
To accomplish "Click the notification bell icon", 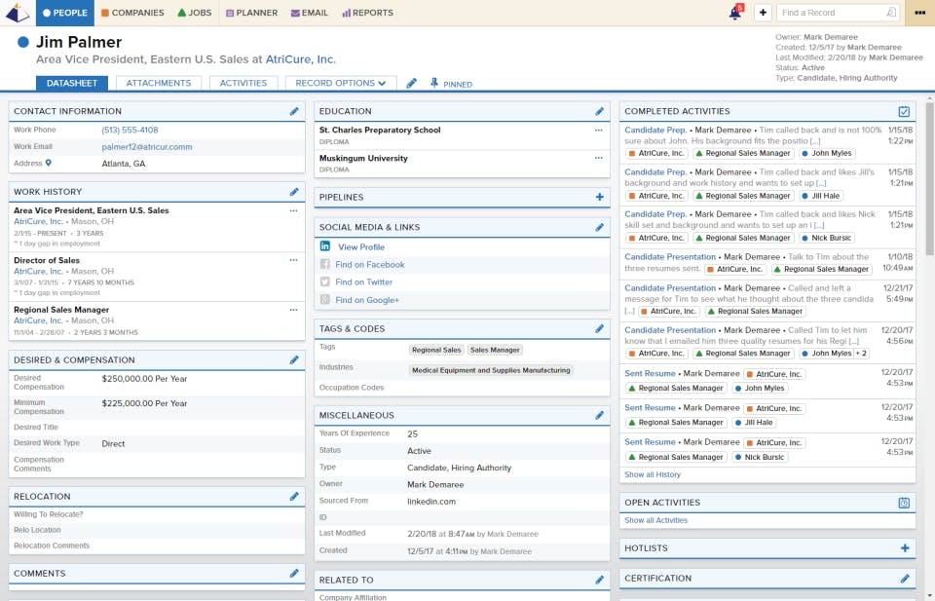I will tap(736, 13).
